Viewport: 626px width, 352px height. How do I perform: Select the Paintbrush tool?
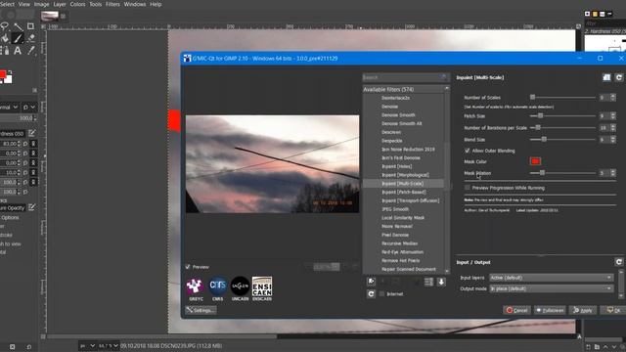18,38
